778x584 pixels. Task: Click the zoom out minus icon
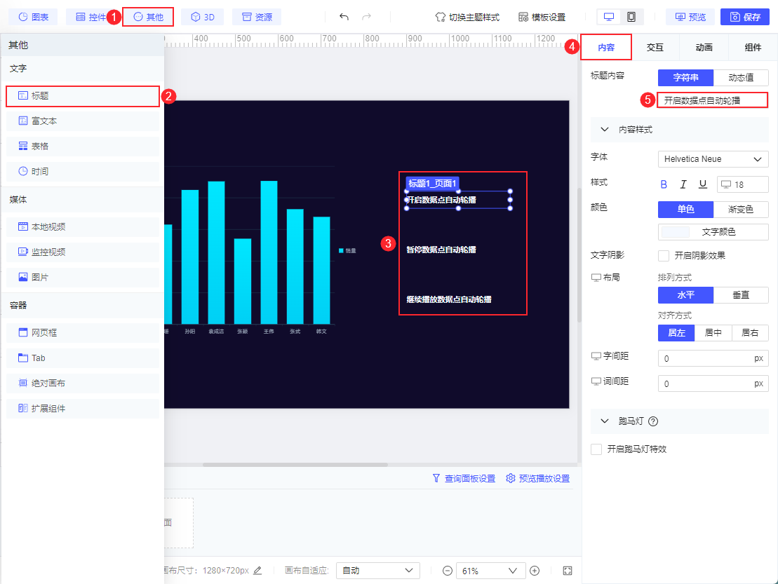(448, 571)
